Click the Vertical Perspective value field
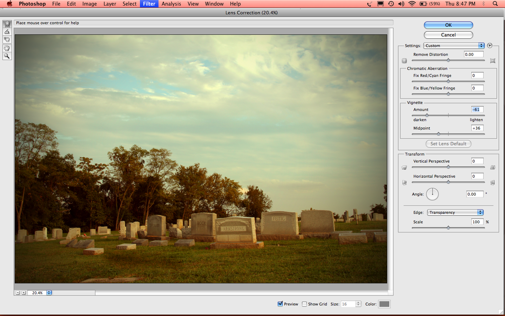505x316 pixels. tap(477, 161)
